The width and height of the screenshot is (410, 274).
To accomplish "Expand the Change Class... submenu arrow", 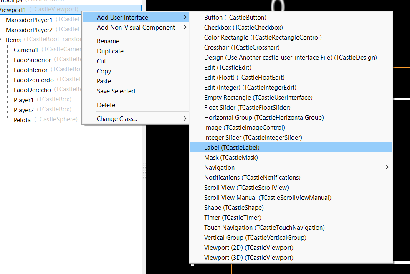I will (185, 118).
